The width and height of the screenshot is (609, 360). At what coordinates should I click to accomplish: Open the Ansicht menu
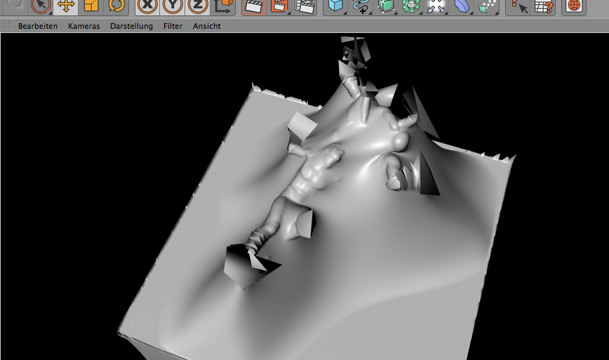[206, 26]
